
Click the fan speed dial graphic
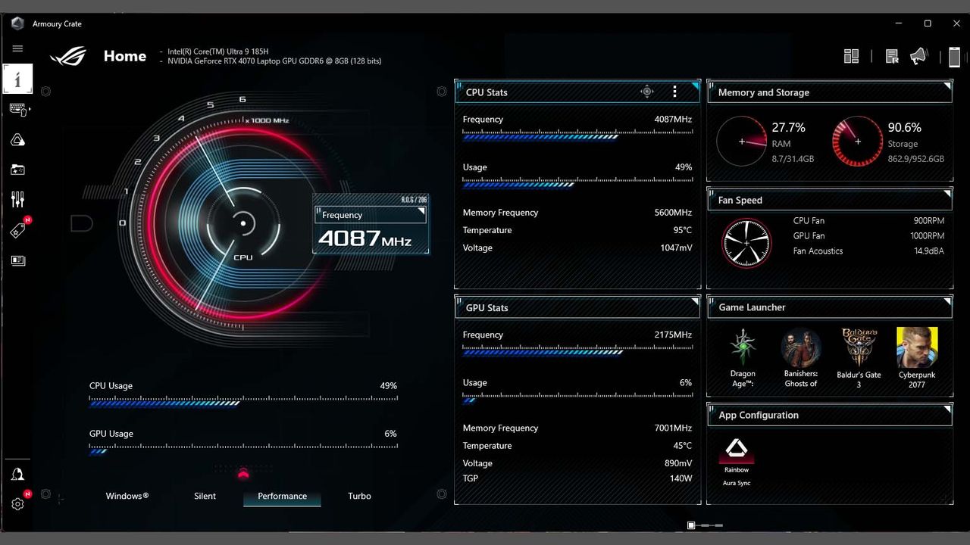[746, 243]
